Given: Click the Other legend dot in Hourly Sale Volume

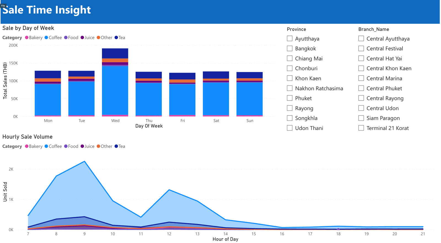Looking at the screenshot, I should [x=98, y=146].
